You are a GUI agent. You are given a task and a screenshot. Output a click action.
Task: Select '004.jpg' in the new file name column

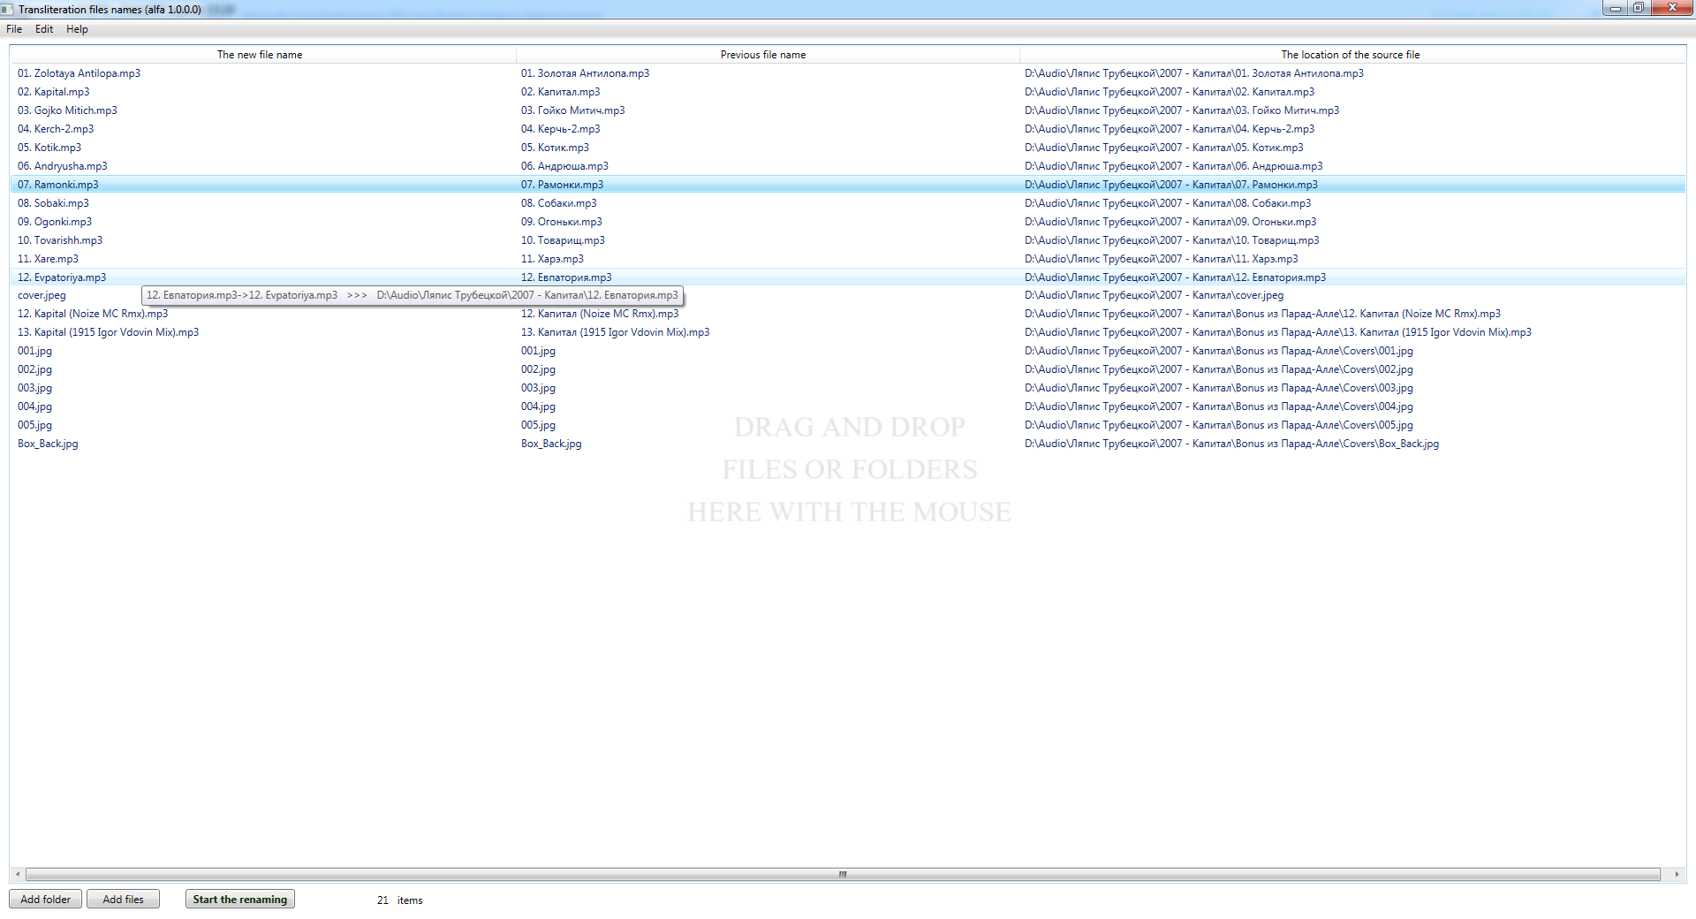(34, 406)
